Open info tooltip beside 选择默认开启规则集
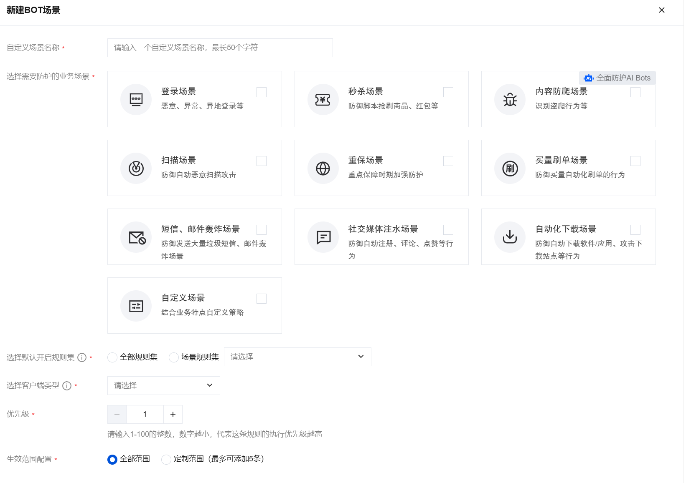 [x=82, y=357]
